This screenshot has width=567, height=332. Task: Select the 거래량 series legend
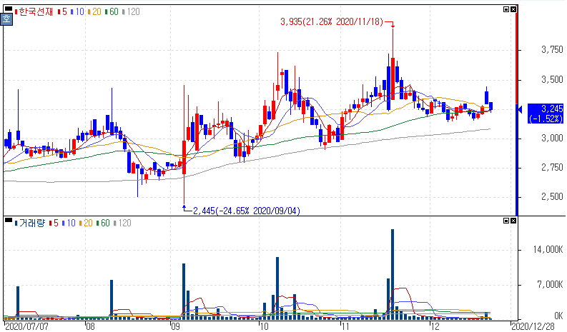tap(29, 223)
